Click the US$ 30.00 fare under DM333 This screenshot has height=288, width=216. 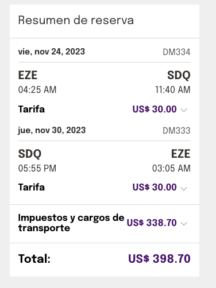pyautogui.click(x=155, y=187)
